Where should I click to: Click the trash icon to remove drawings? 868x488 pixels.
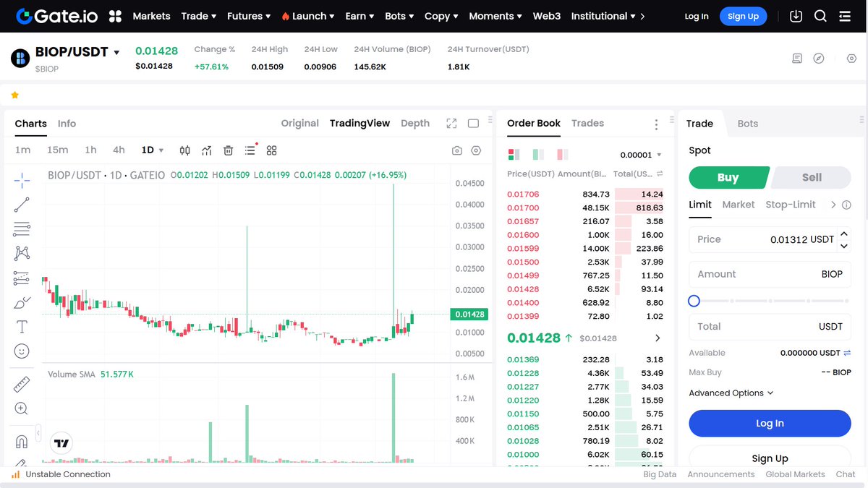[x=229, y=150]
